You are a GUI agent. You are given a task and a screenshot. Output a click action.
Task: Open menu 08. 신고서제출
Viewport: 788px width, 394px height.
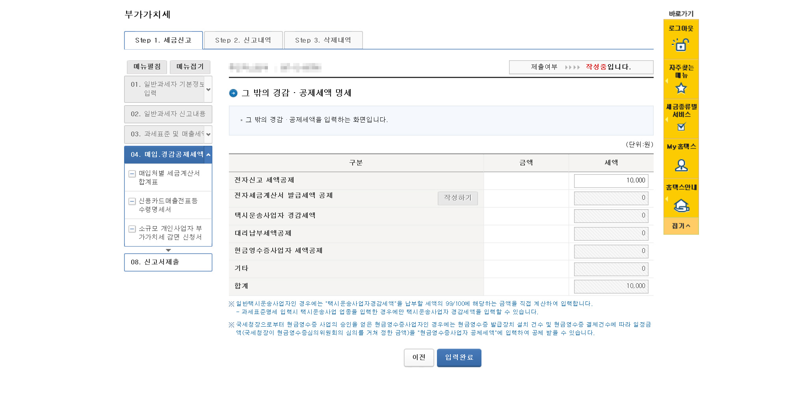coord(168,262)
